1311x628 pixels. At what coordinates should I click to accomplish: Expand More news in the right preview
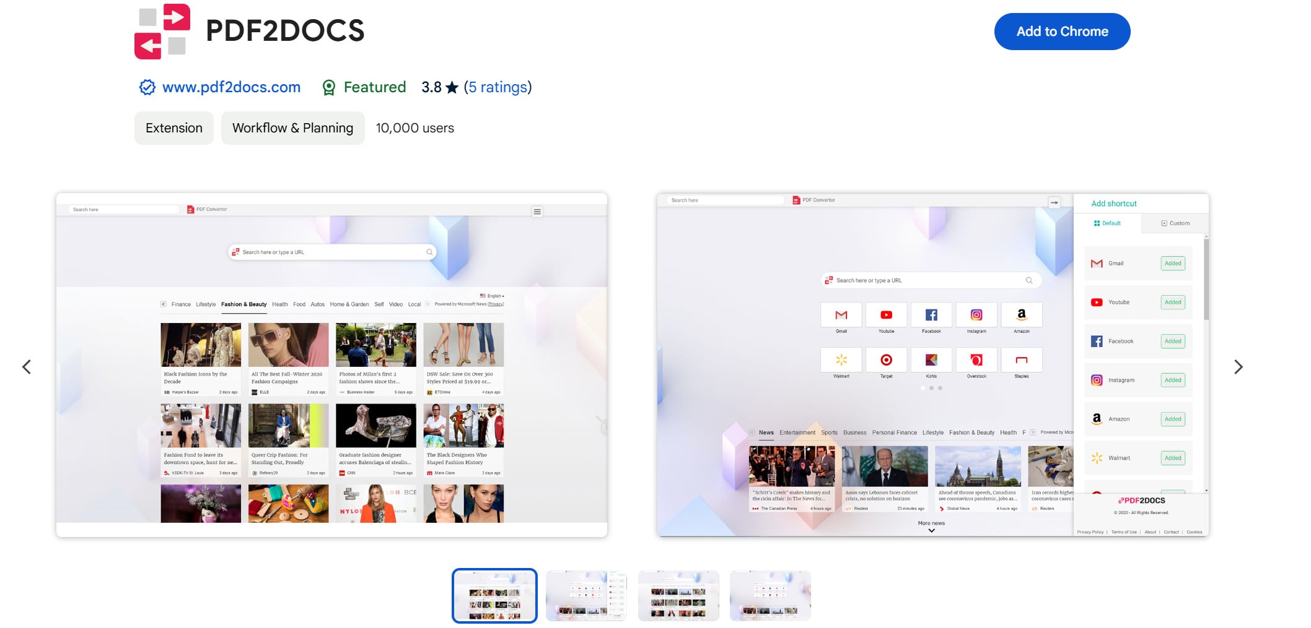pos(931,527)
